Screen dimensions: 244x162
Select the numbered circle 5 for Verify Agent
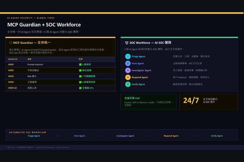tap(128, 84)
